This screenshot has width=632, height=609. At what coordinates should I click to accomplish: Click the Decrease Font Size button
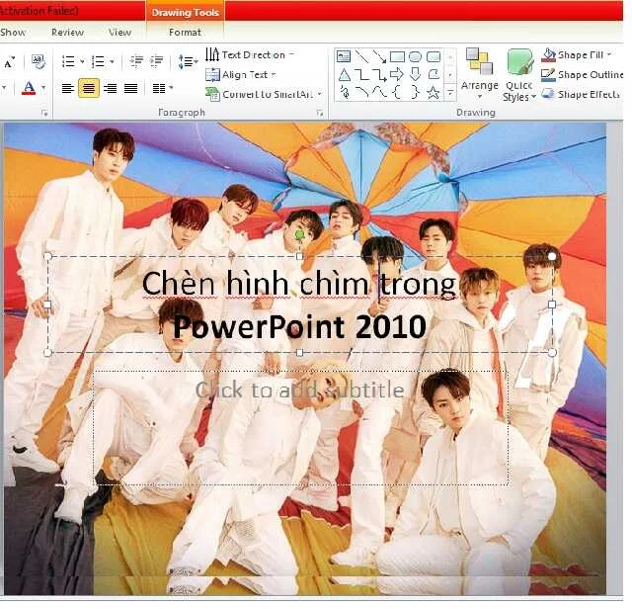coord(10,62)
